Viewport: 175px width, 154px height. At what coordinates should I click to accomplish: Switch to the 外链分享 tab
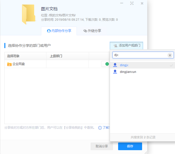[x=92, y=31]
